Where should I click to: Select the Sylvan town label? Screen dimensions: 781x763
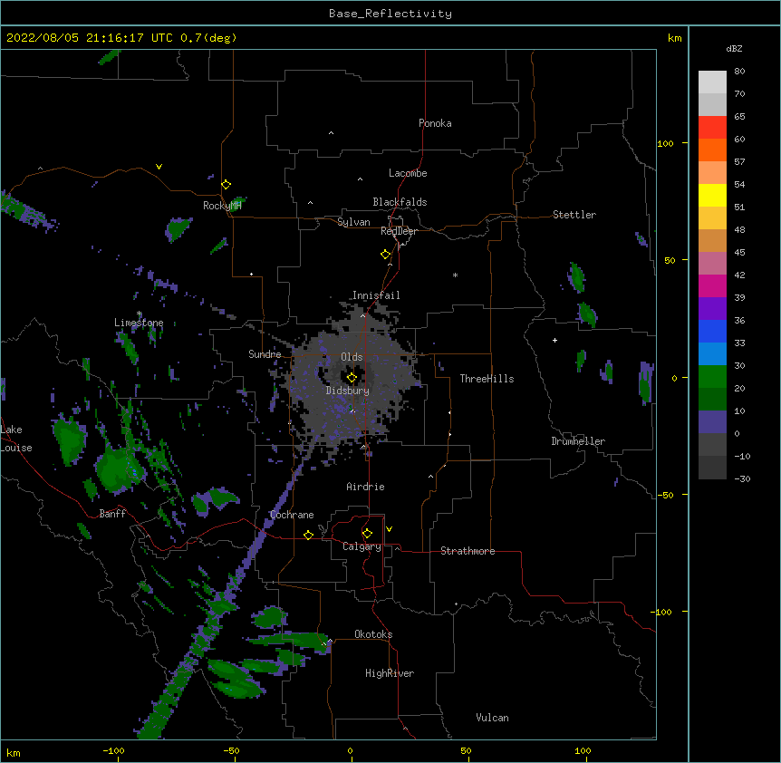353,222
